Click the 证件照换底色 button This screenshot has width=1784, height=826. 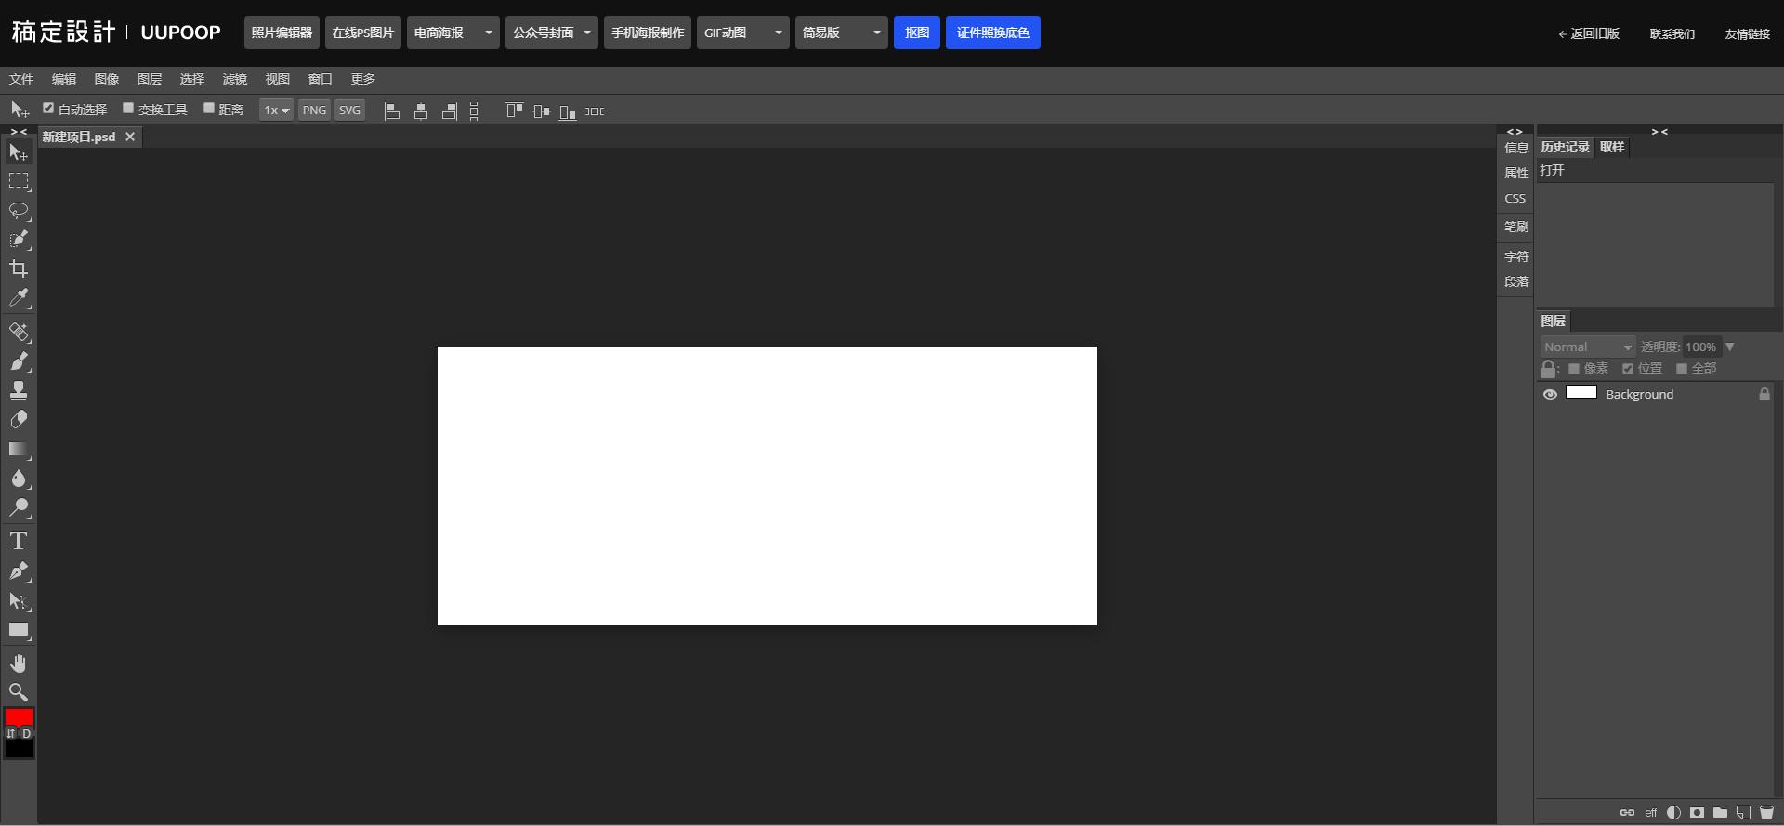pos(992,33)
